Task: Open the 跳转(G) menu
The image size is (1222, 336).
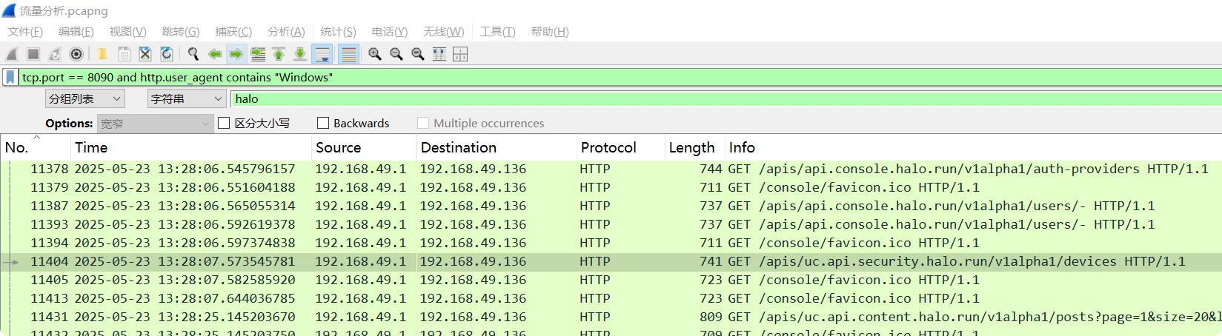Action: pos(181,32)
